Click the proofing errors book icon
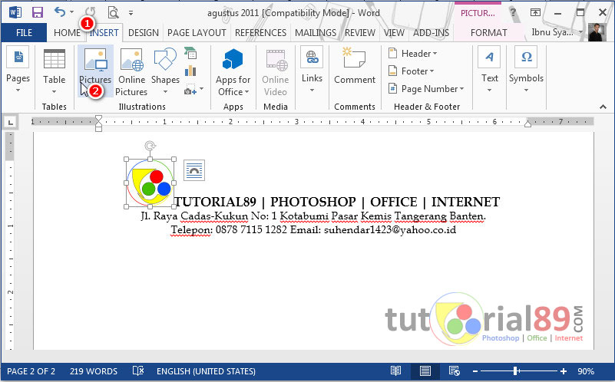 click(138, 371)
